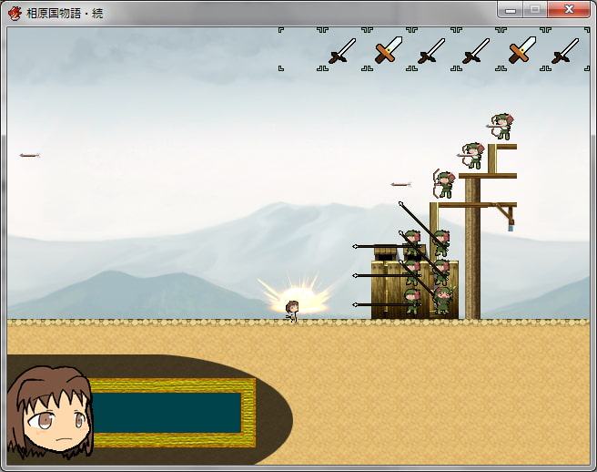This screenshot has height=472, width=597.
Task: Click the empty slot left of the swords
Action: pos(300,50)
